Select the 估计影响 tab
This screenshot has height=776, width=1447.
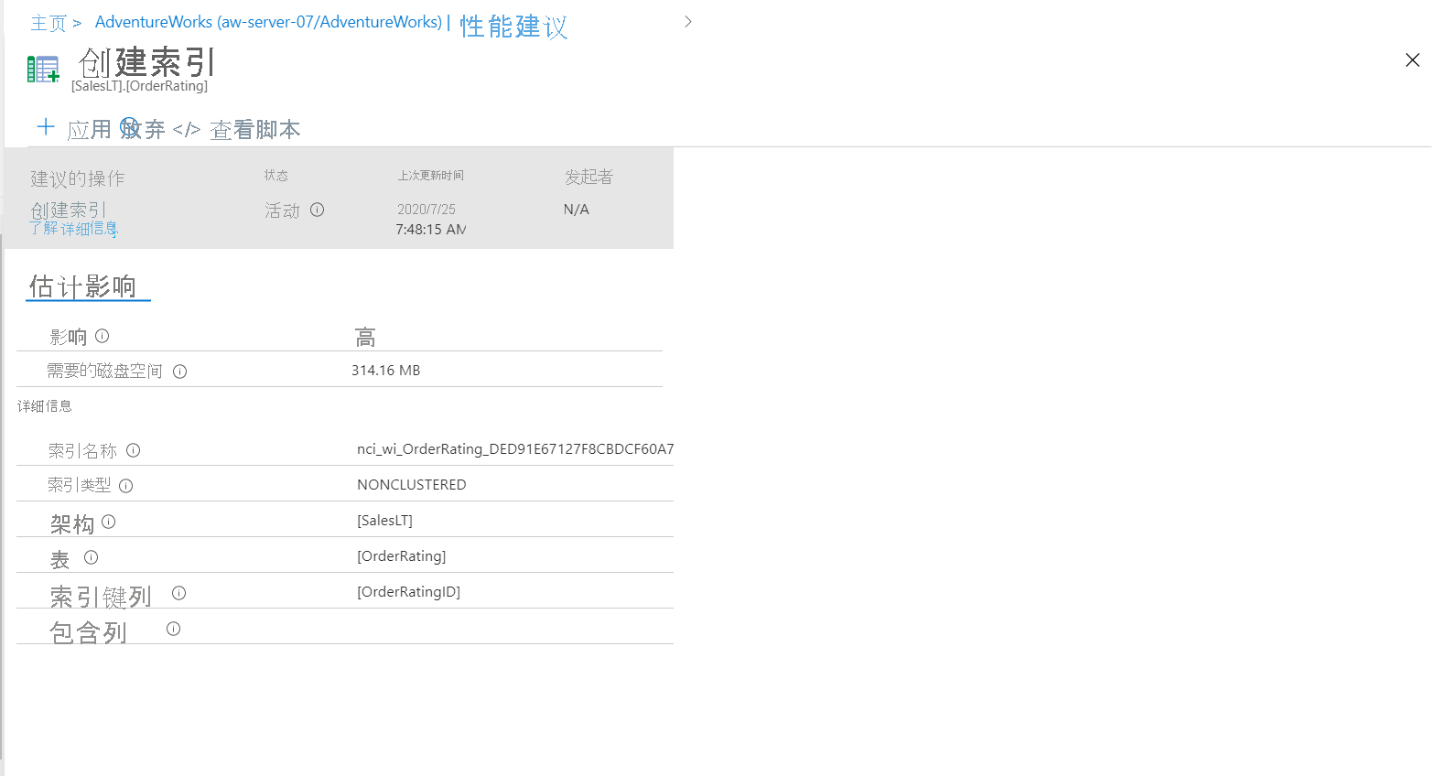coord(83,286)
